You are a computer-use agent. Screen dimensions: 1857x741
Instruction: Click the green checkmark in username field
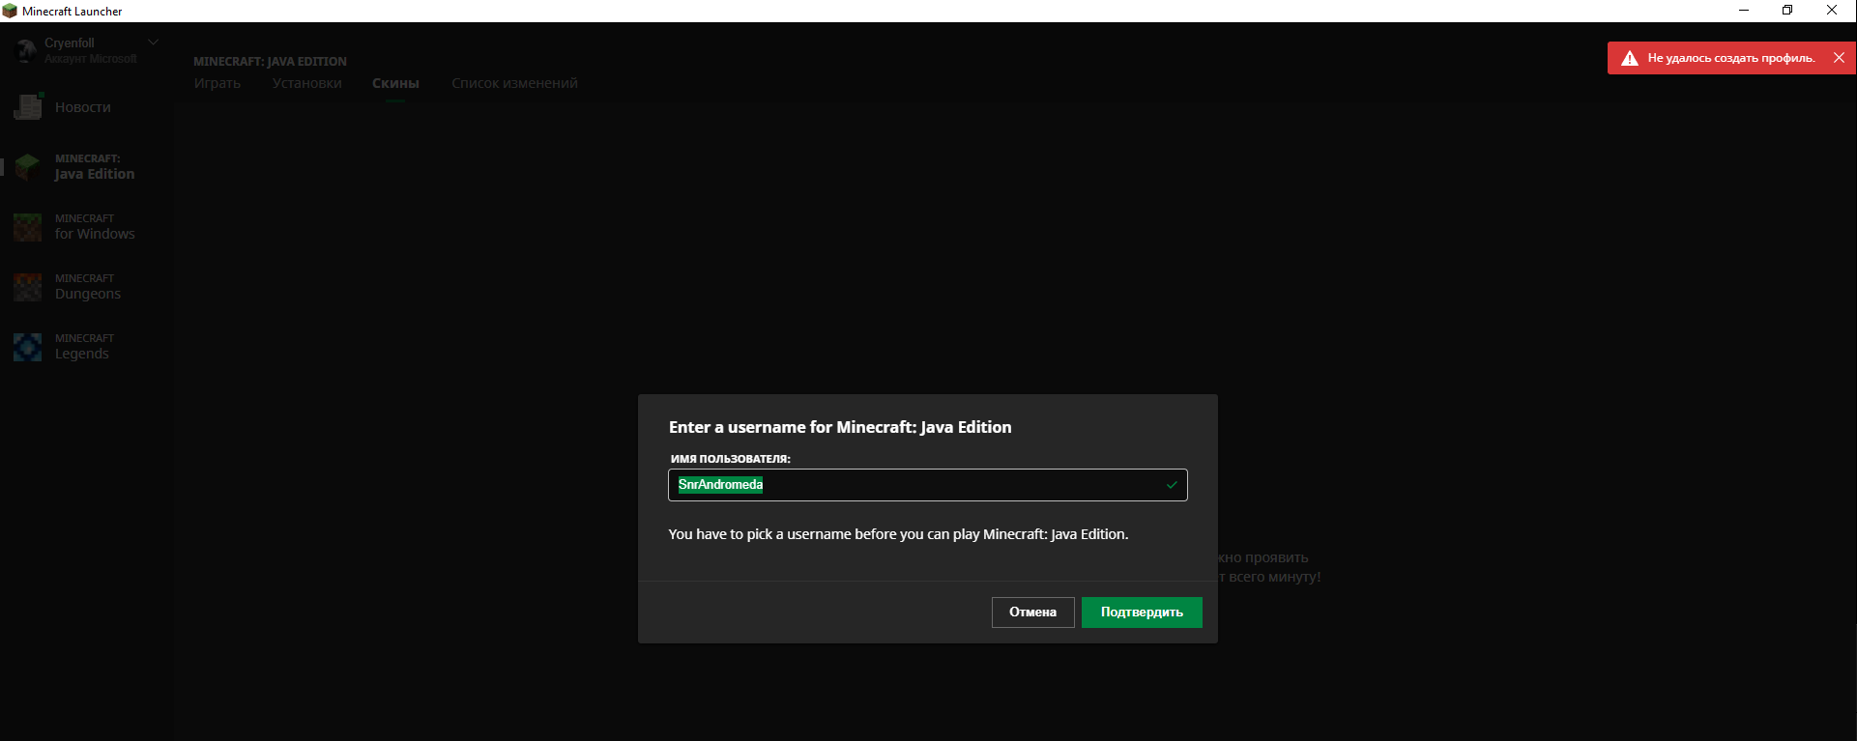[x=1172, y=485]
